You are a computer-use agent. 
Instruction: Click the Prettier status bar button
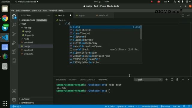(x=176, y=106)
